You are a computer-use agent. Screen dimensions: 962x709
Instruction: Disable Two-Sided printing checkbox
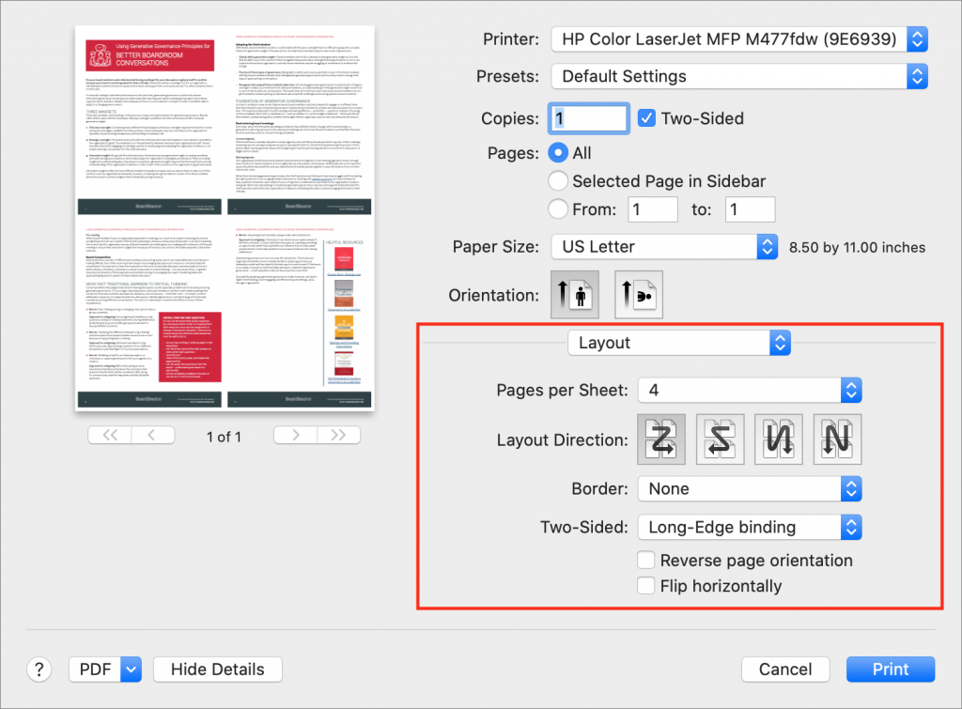point(646,117)
